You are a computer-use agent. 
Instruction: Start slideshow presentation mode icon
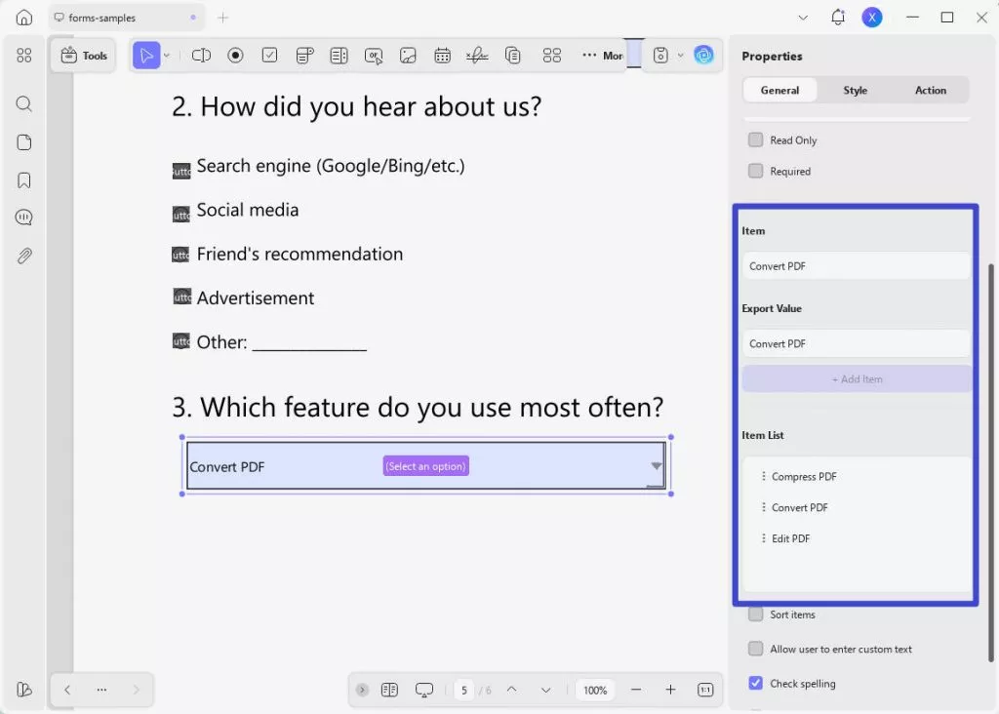pos(424,690)
